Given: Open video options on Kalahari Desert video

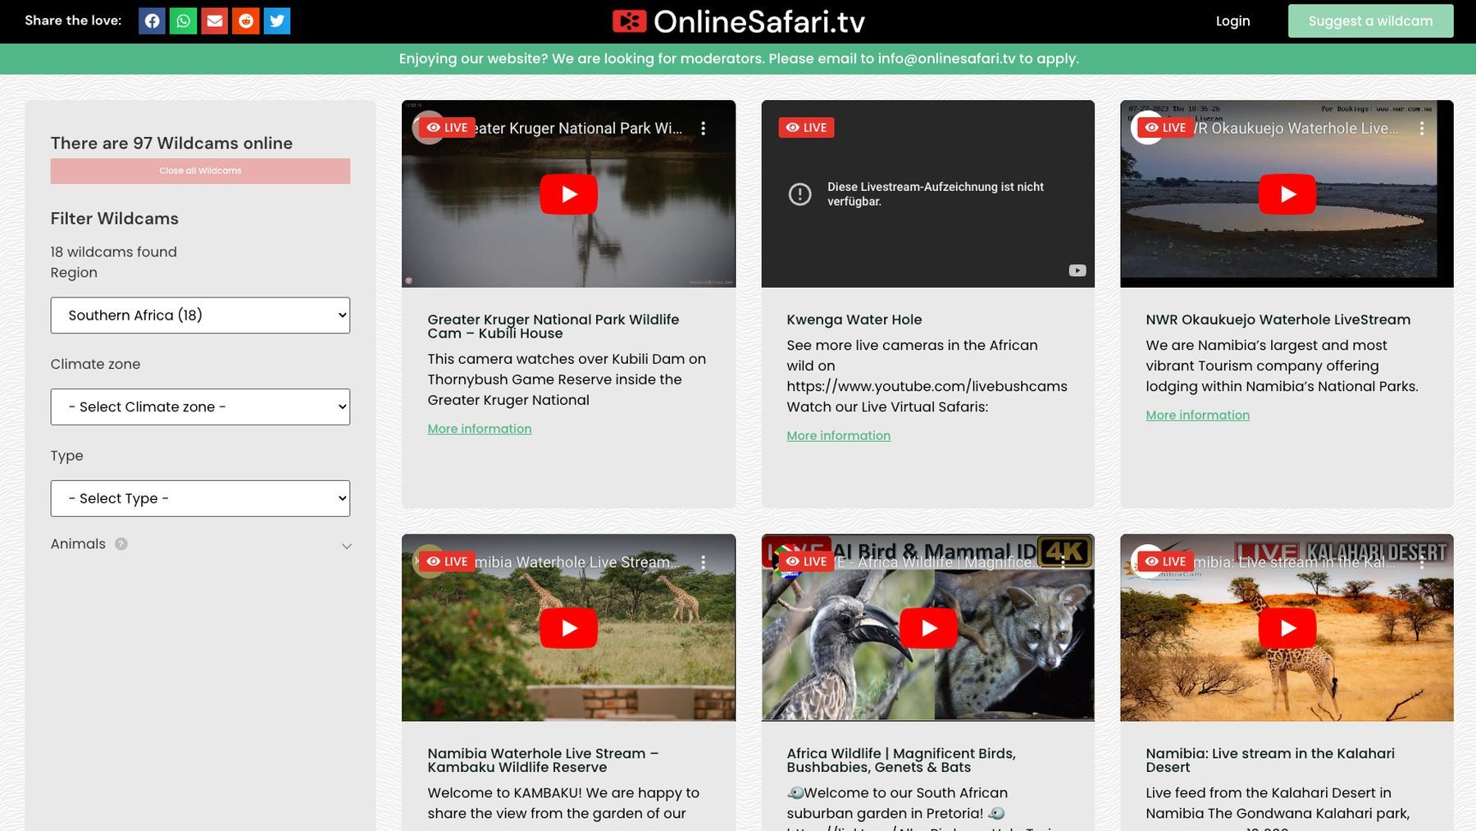Looking at the screenshot, I should [1422, 562].
